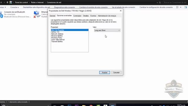Select the Ethernet adapter icon
Viewport: 188px width, 106px height.
click(x=37, y=14)
